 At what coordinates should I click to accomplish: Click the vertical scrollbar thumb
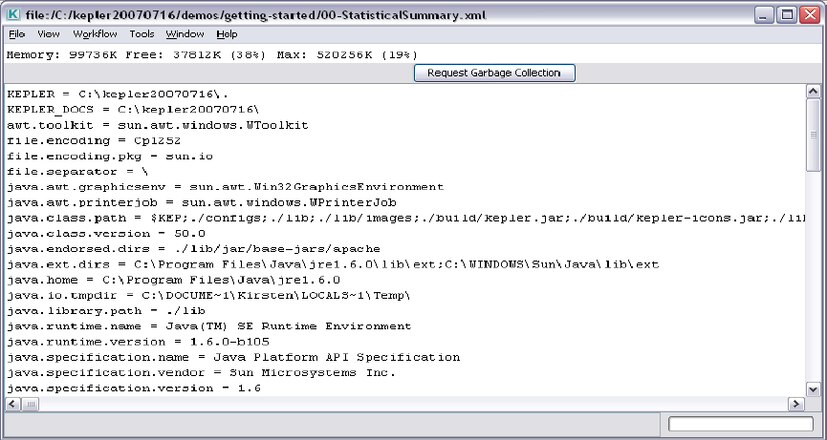pyautogui.click(x=813, y=134)
